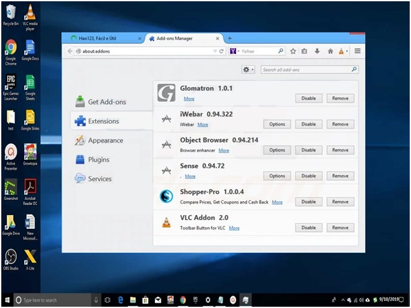The height and width of the screenshot is (308, 411).
Task: Click More link for Shopper-Pro
Action: coord(277,202)
